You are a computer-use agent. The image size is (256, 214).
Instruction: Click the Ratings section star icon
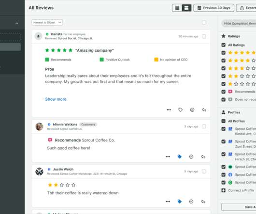tap(223, 36)
